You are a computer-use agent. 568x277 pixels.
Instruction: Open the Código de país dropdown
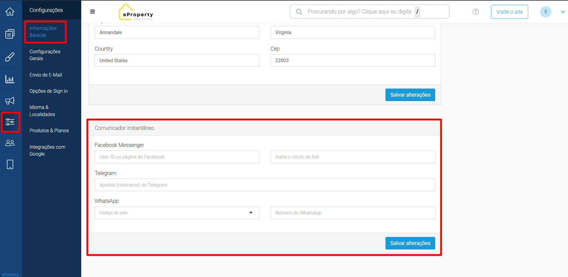click(x=177, y=213)
